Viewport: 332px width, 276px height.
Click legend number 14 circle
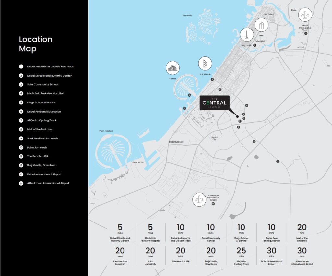pos(21,183)
